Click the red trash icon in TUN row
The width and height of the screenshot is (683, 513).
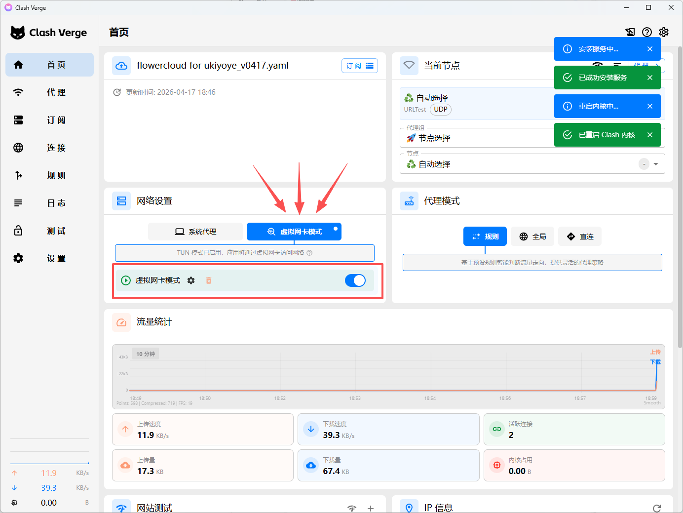209,280
